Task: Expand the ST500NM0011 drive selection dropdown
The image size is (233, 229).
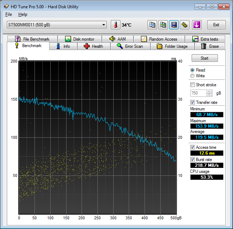Action: coord(104,25)
